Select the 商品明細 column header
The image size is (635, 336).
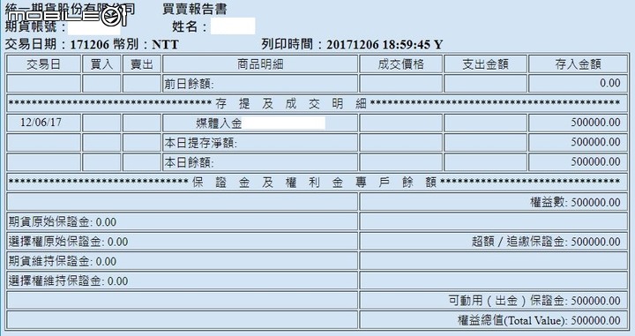click(x=260, y=64)
